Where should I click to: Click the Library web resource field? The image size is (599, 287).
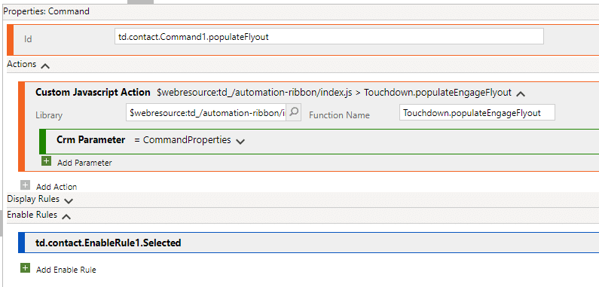(206, 113)
